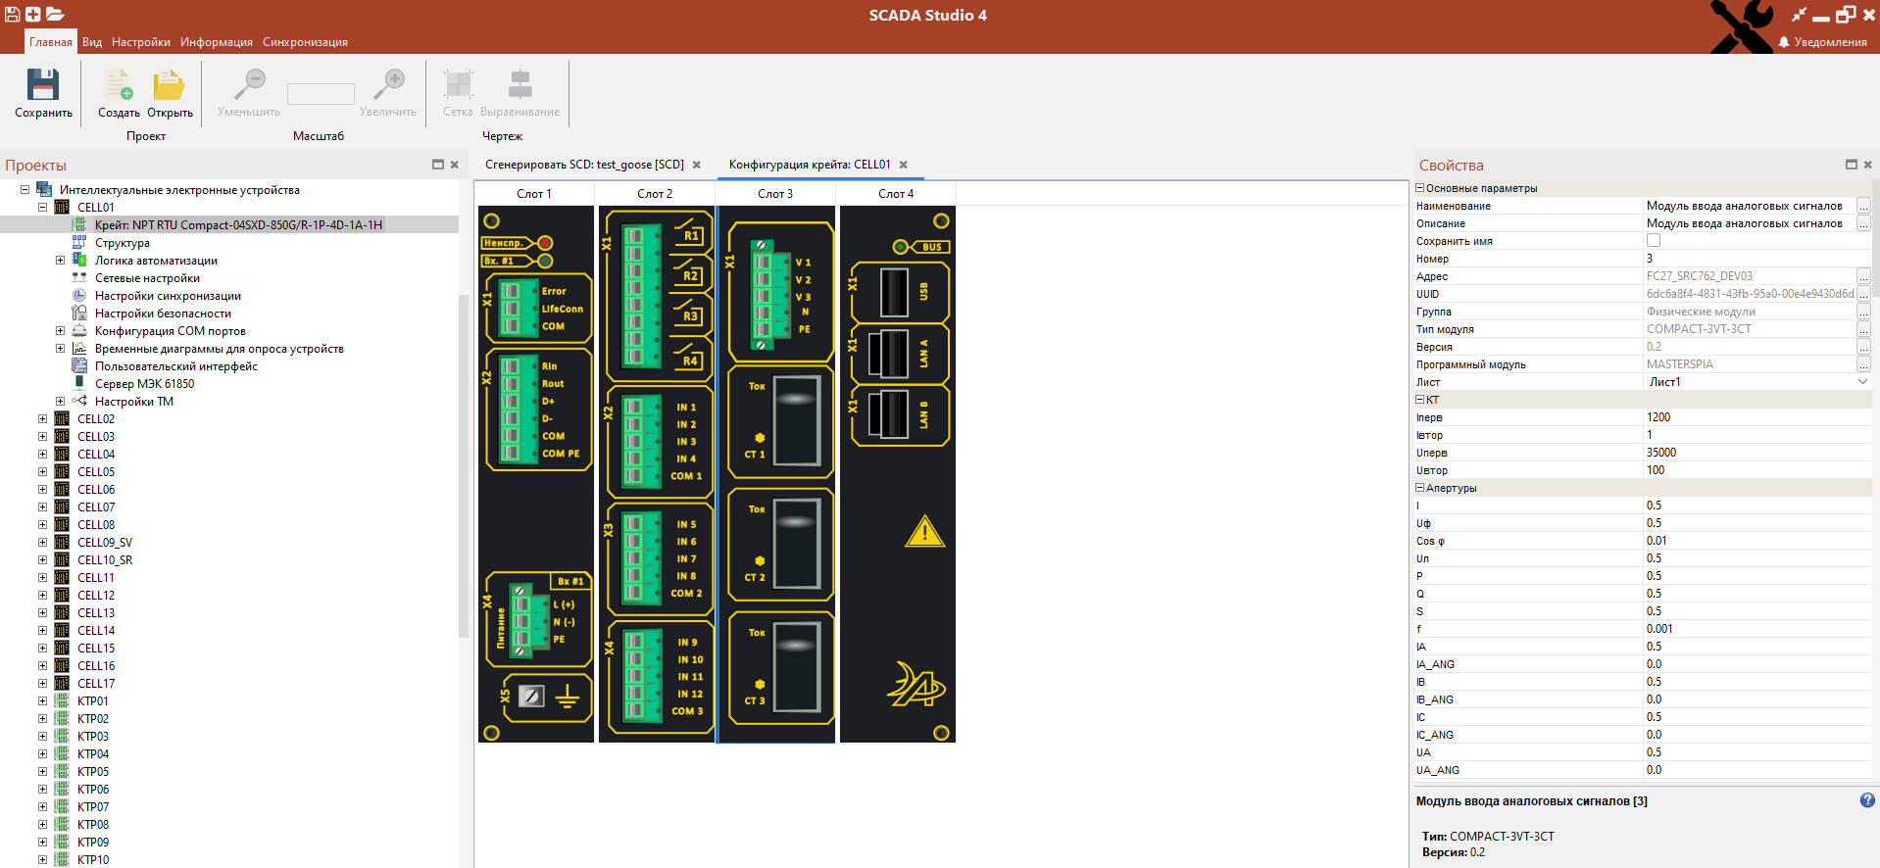
Task: Collapse the Апертуры properties section
Action: pos(1419,488)
